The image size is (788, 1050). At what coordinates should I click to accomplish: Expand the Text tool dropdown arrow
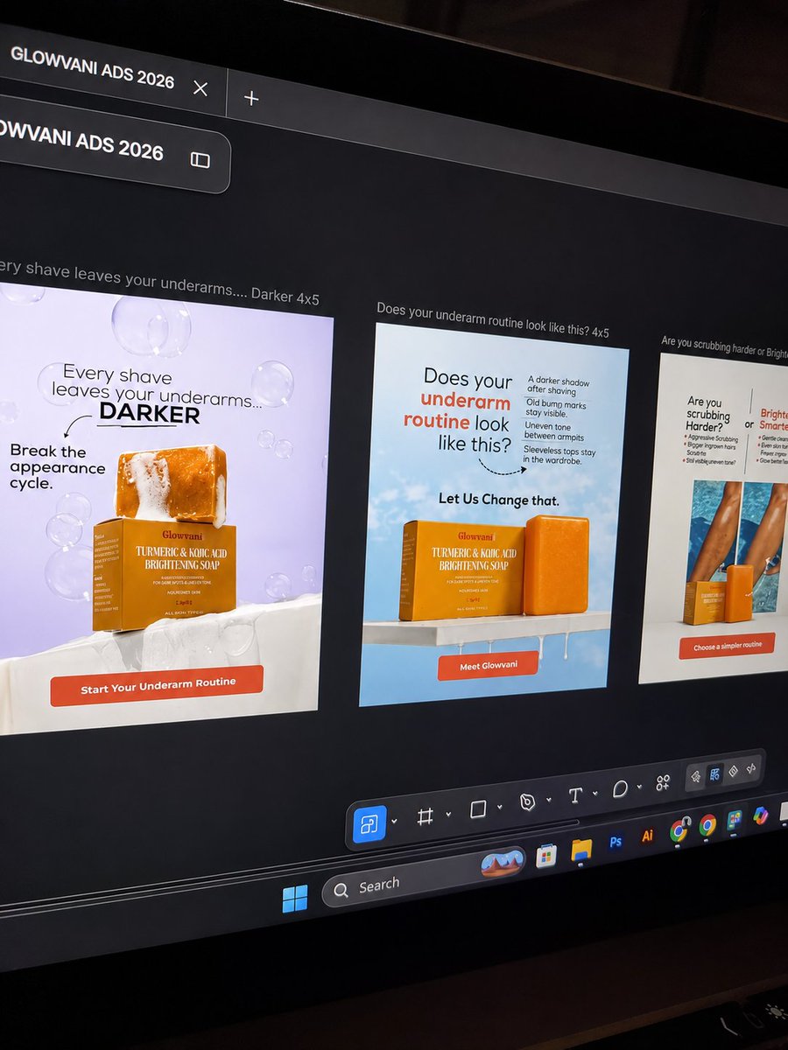pos(595,794)
